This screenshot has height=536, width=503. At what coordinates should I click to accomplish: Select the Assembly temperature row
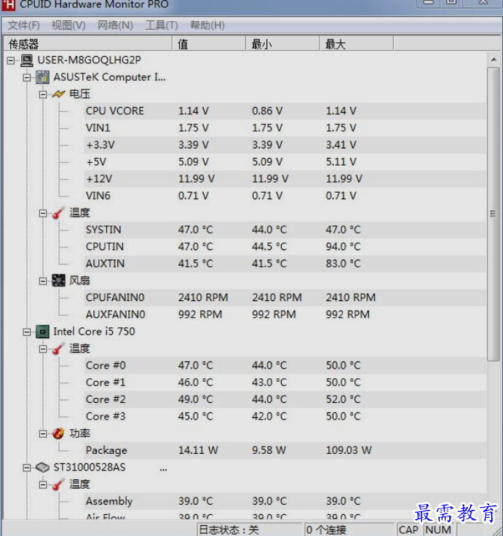click(x=285, y=501)
